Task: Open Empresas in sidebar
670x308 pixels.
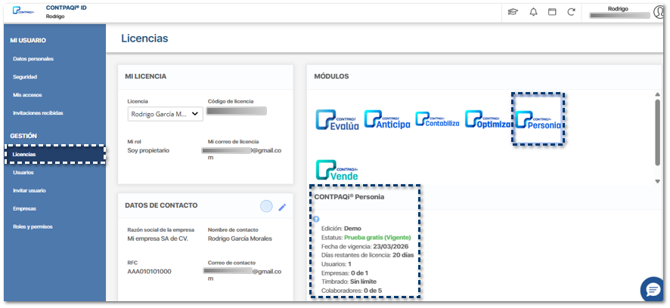Action: pyautogui.click(x=24, y=209)
